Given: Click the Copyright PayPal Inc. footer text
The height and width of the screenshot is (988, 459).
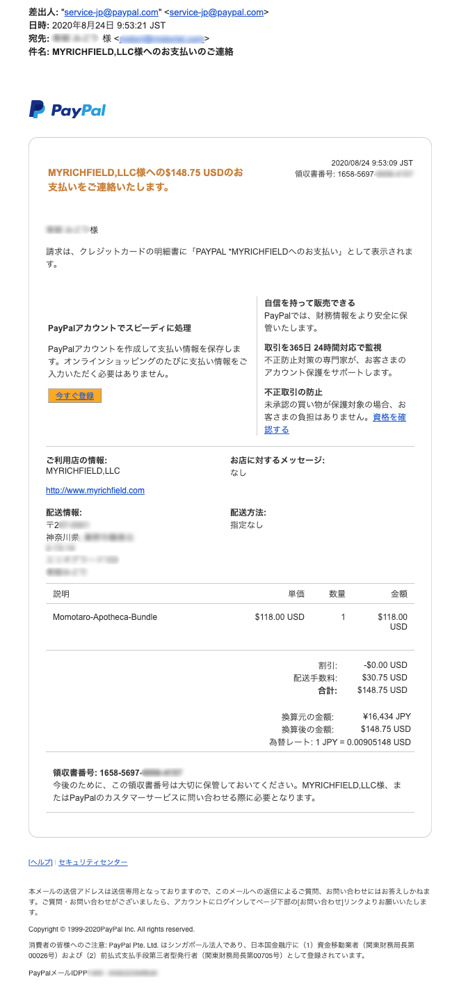Looking at the screenshot, I should (x=111, y=929).
